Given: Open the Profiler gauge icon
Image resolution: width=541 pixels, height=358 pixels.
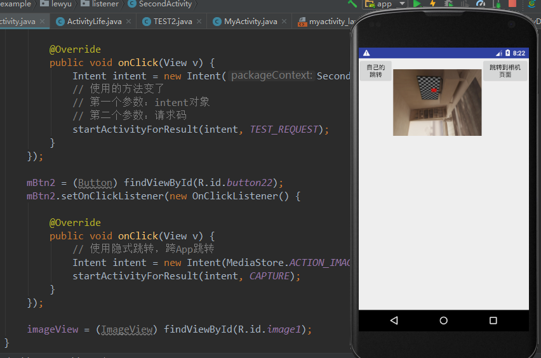Looking at the screenshot, I should [x=481, y=4].
